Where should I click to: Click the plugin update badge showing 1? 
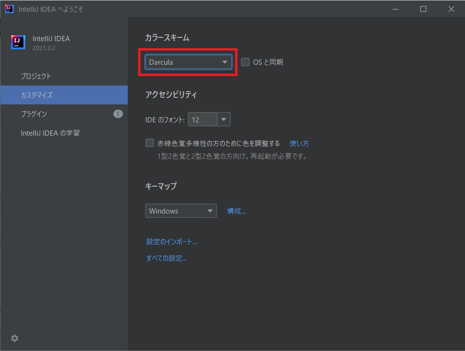point(118,114)
